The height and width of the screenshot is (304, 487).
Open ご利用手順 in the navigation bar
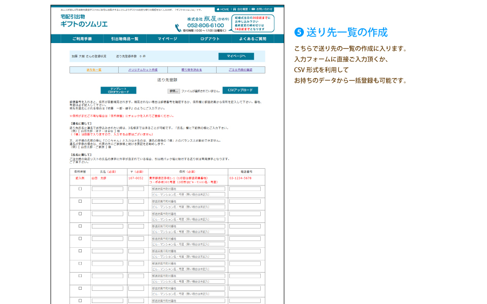[x=81, y=39]
